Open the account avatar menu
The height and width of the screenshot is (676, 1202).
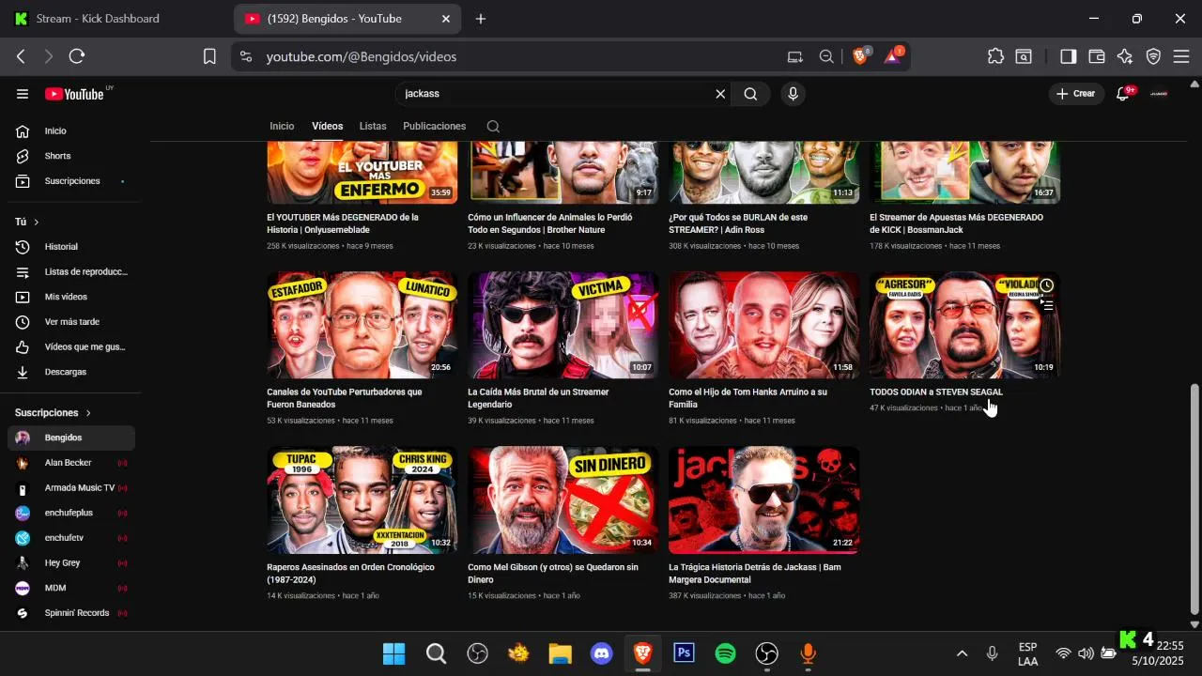(1160, 94)
